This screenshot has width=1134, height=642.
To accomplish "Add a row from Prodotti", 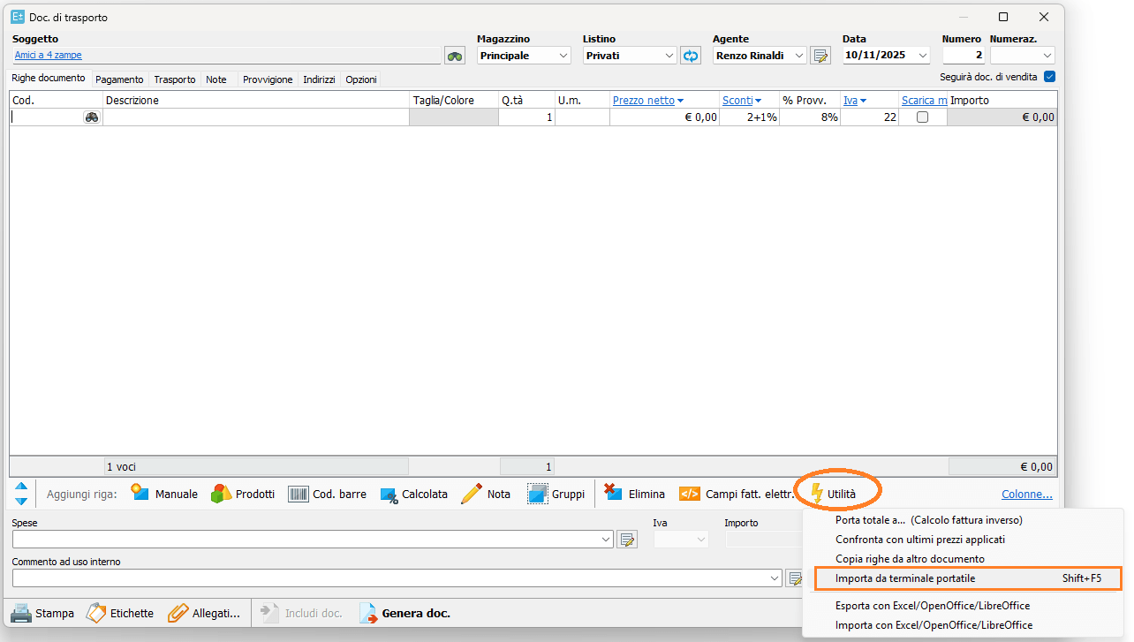I will (x=243, y=494).
